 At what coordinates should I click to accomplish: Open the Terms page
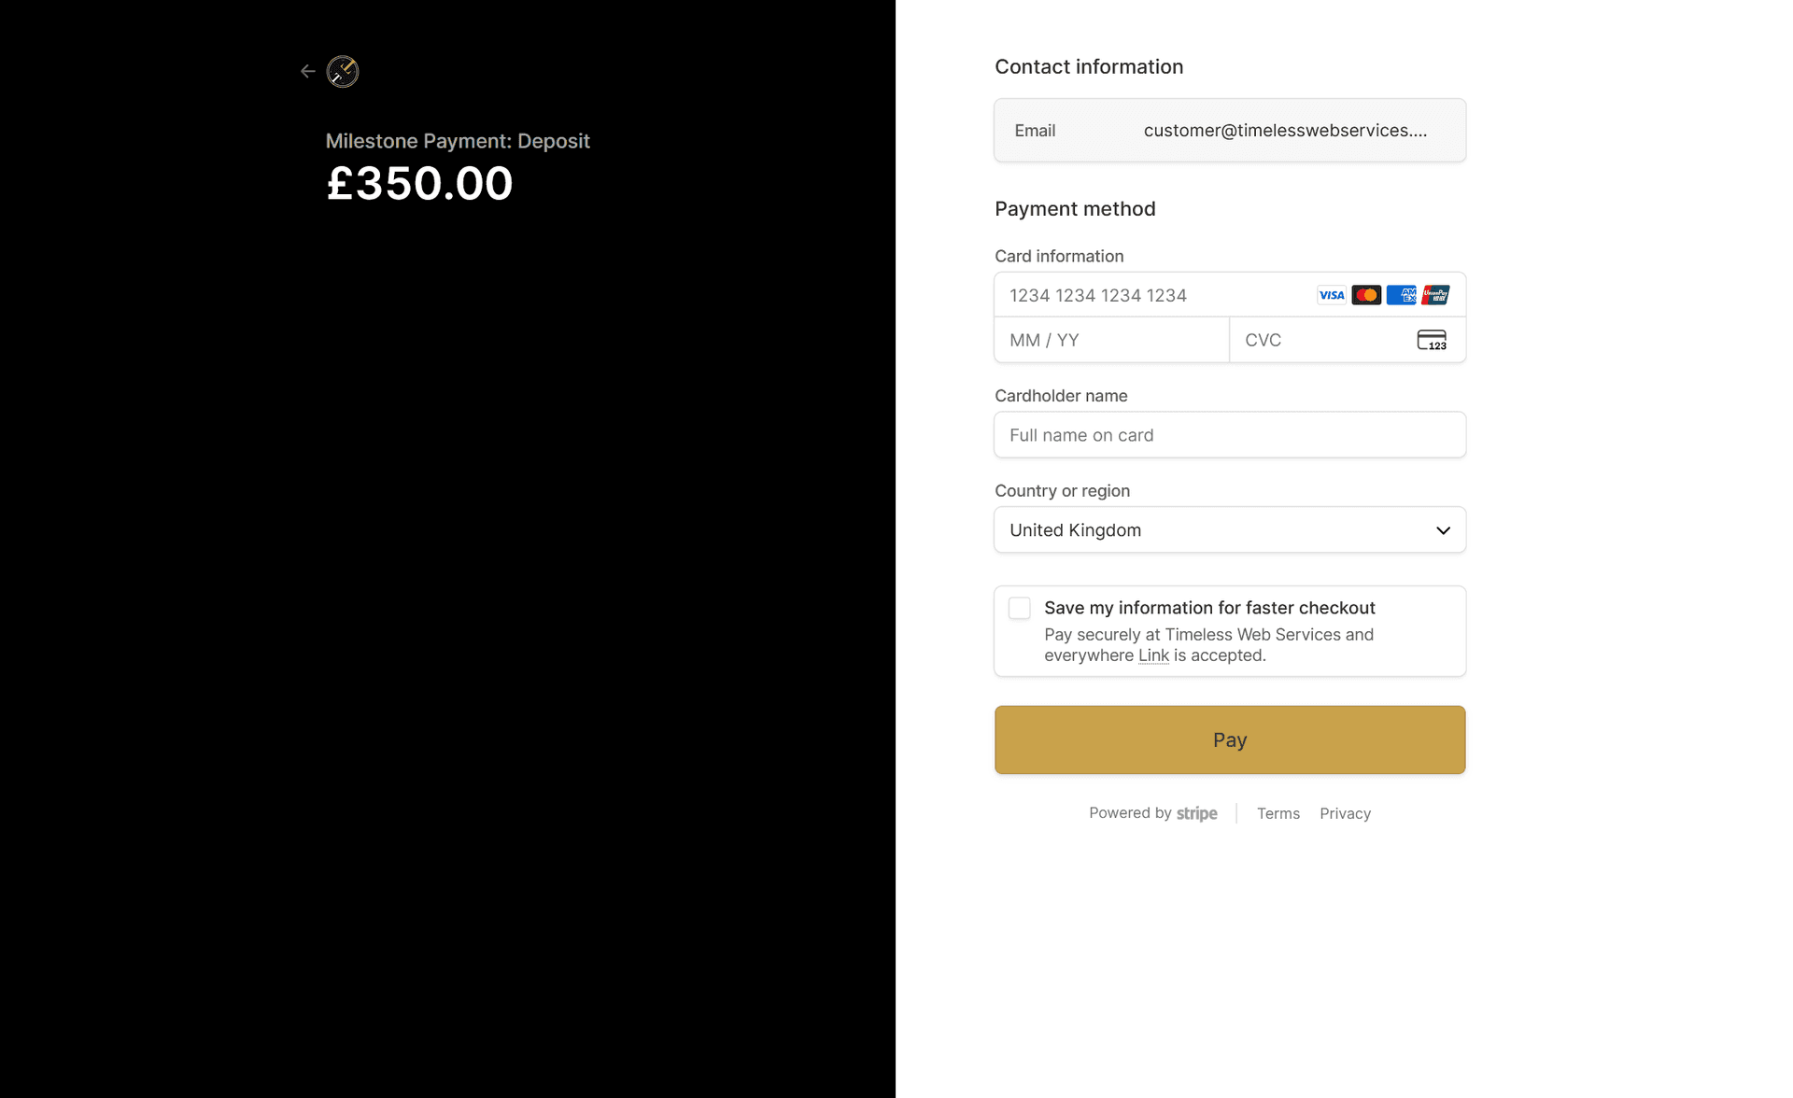click(1278, 813)
